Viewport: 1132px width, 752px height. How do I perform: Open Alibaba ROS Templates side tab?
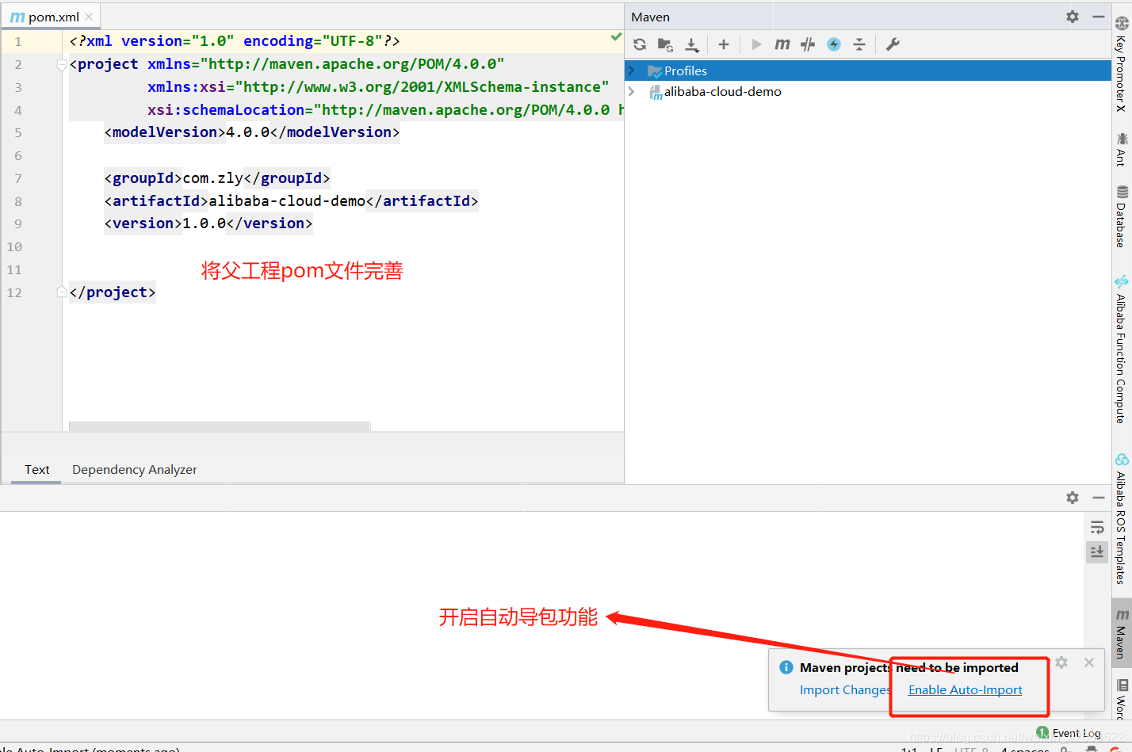point(1121,519)
